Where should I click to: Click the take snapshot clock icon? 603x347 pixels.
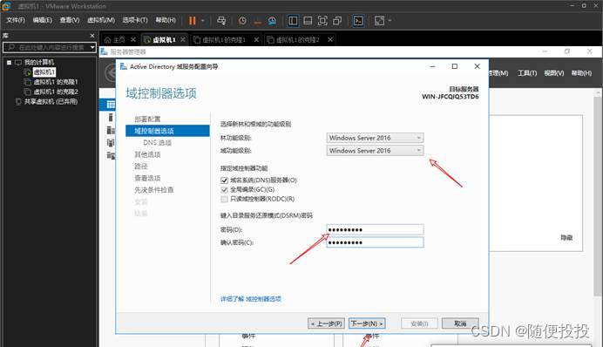pyautogui.click(x=242, y=21)
